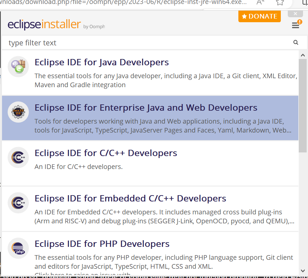The image size is (308, 278).
Task: Select Eclipse IDE for C/C++ Developers title
Action: point(106,153)
